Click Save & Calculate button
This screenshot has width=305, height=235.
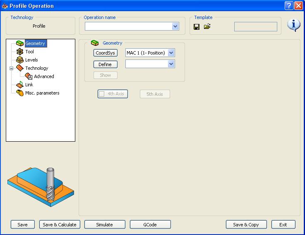point(60,225)
